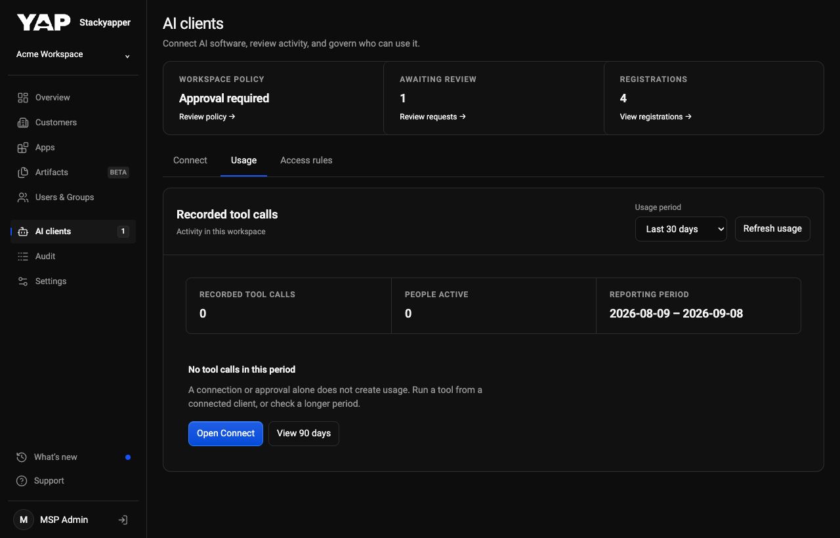Click the BETA badge next to Artifacts
The height and width of the screenshot is (538, 840).
click(x=118, y=173)
